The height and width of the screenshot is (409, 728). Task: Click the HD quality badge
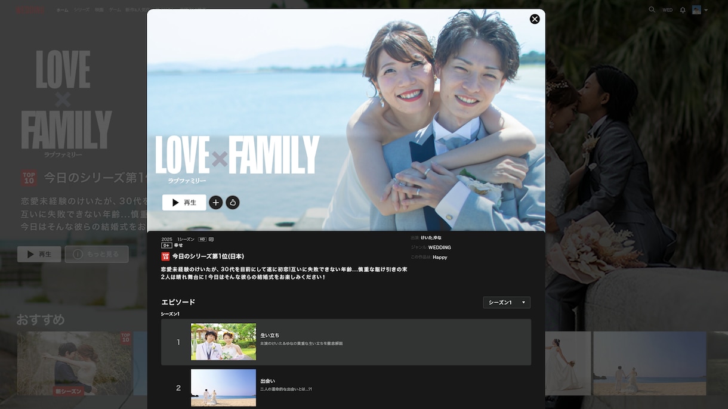pos(203,238)
